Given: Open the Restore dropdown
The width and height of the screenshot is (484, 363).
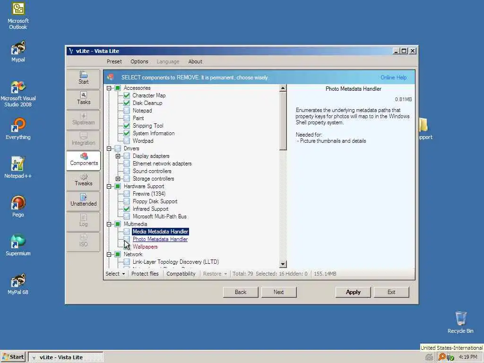Looking at the screenshot, I should click(215, 274).
